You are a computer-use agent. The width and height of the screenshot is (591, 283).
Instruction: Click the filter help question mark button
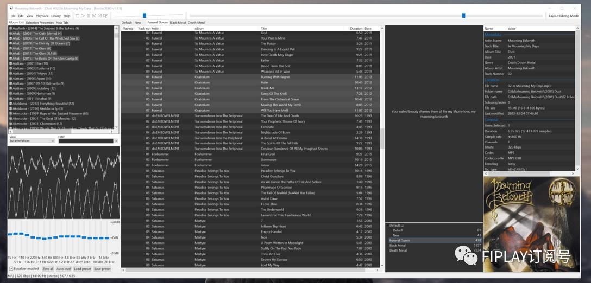click(x=116, y=141)
